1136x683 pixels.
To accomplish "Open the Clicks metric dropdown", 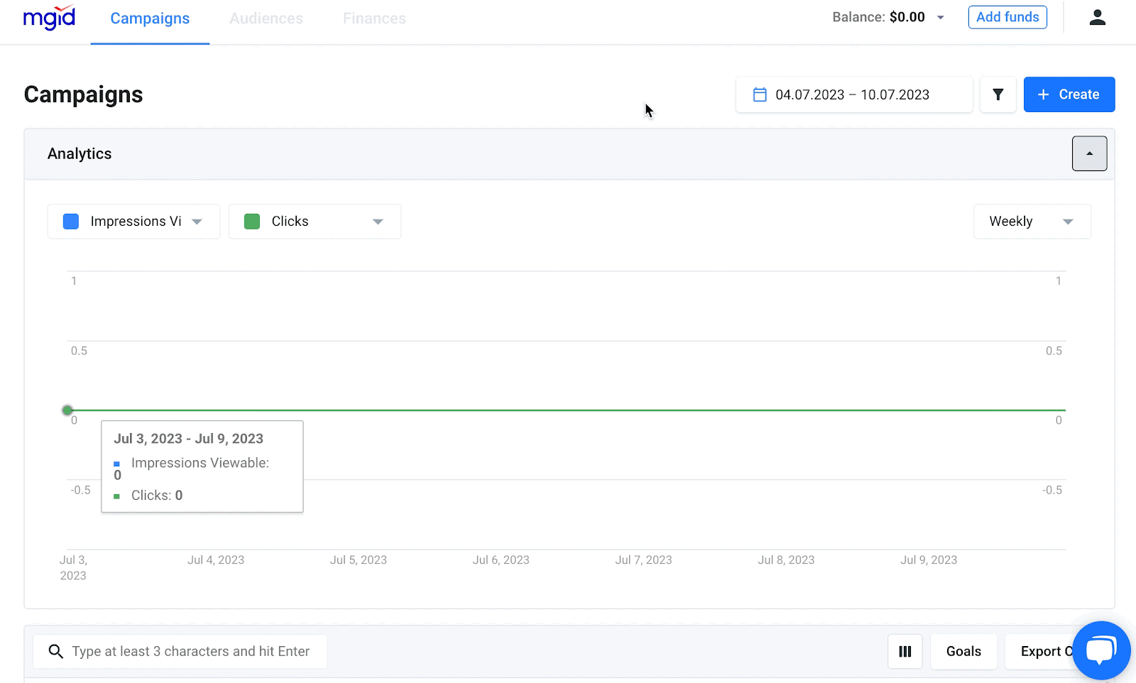I will point(377,221).
